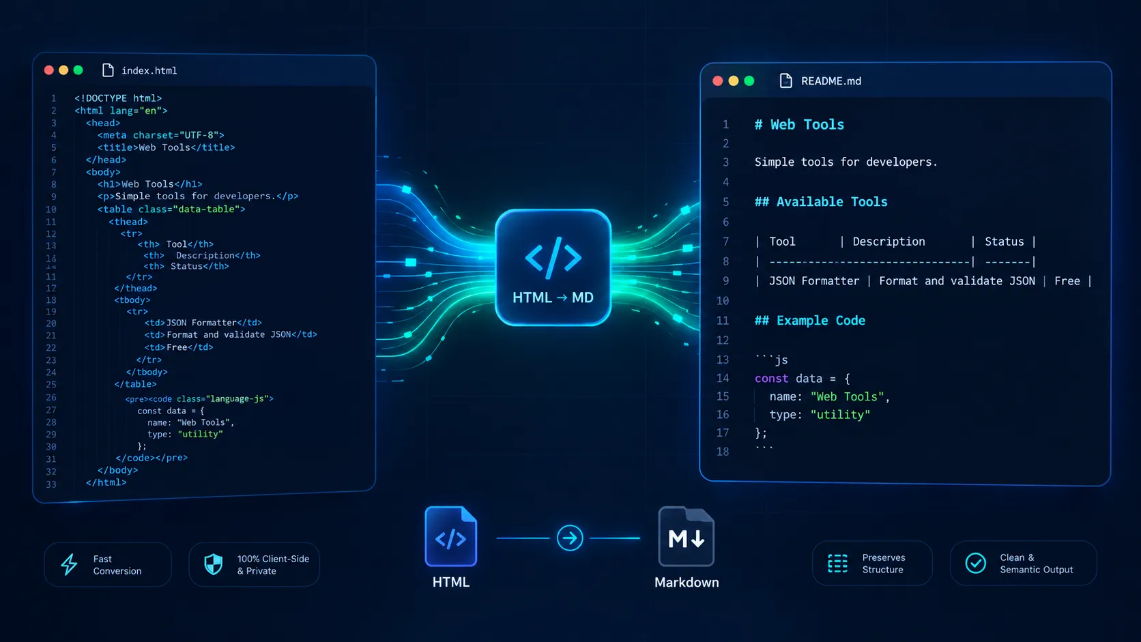Click the <!DOCTYPE html> line in index.html
This screenshot has height=642, width=1141.
118,98
